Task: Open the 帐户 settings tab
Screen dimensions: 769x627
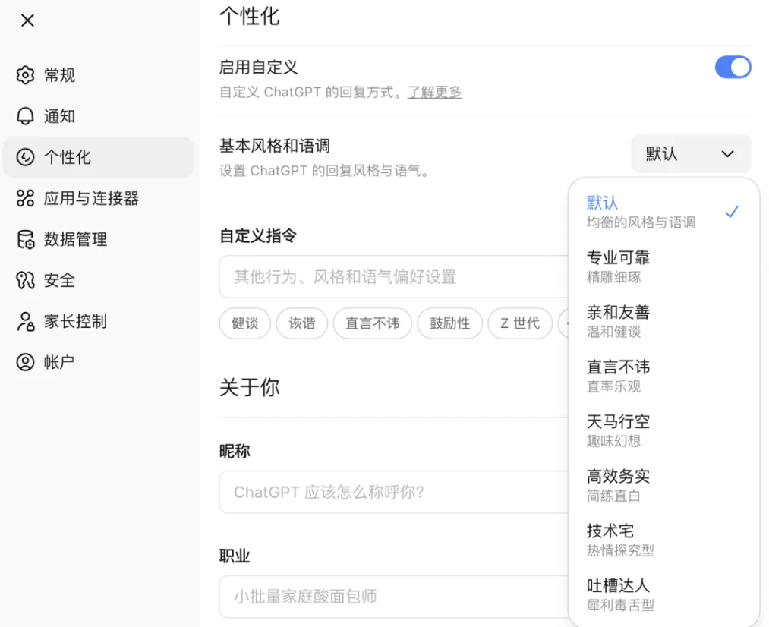Action: 98,362
